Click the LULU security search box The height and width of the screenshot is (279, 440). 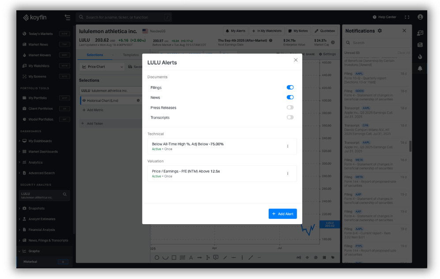click(x=44, y=195)
